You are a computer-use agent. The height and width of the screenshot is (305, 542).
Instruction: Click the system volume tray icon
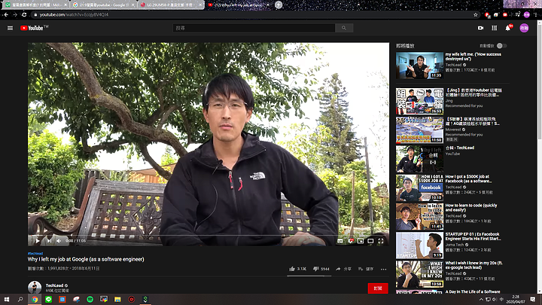(x=495, y=300)
